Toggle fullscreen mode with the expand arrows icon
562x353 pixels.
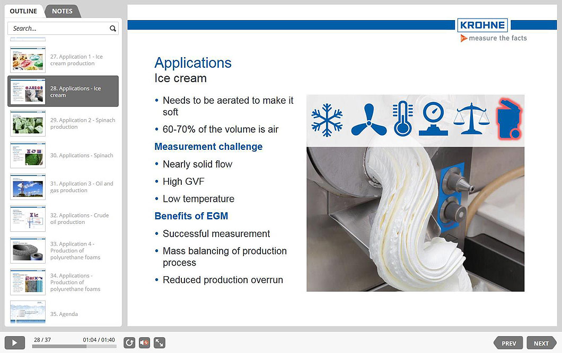click(159, 343)
